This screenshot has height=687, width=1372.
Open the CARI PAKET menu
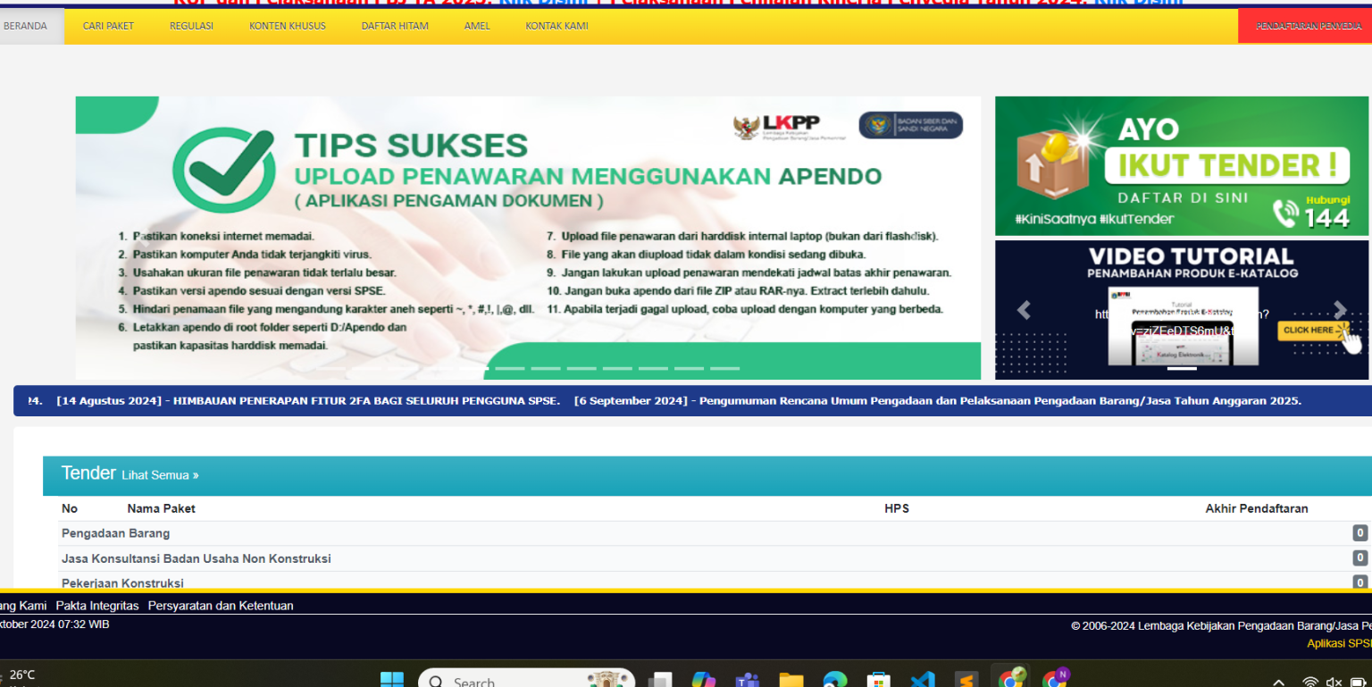pyautogui.click(x=108, y=26)
